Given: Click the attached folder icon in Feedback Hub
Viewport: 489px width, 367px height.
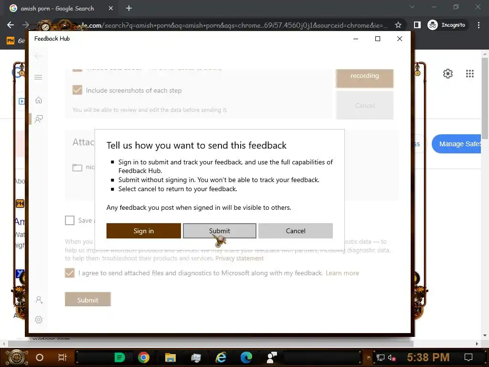Looking at the screenshot, I should 77,167.
